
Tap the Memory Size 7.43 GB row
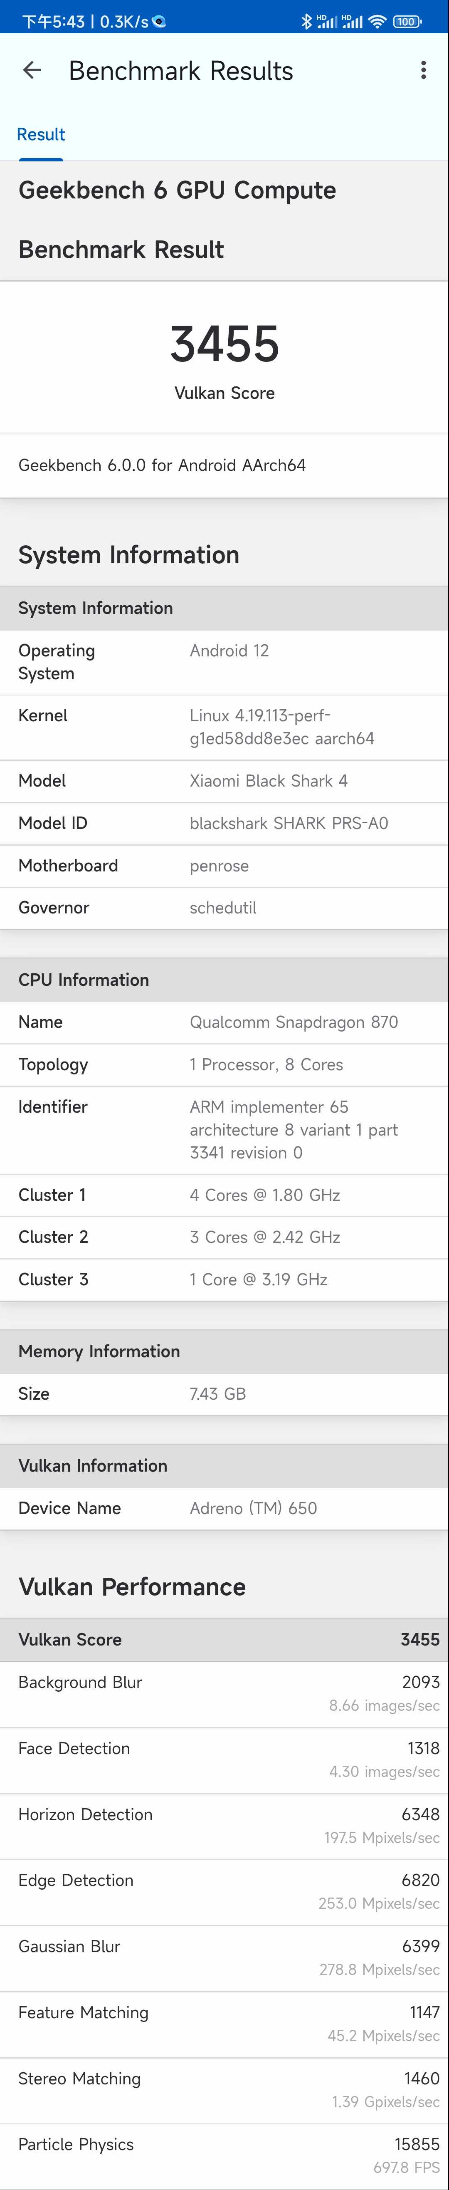[x=224, y=1393]
